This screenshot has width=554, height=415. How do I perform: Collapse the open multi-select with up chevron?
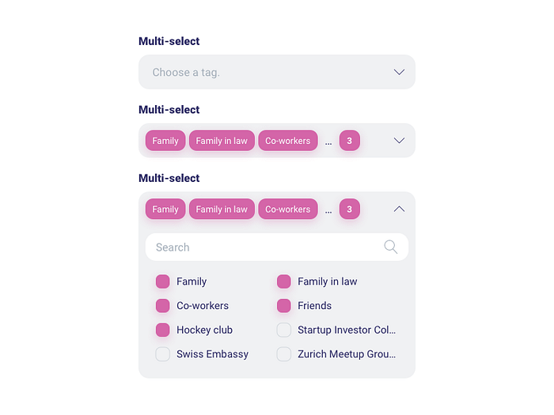click(399, 209)
